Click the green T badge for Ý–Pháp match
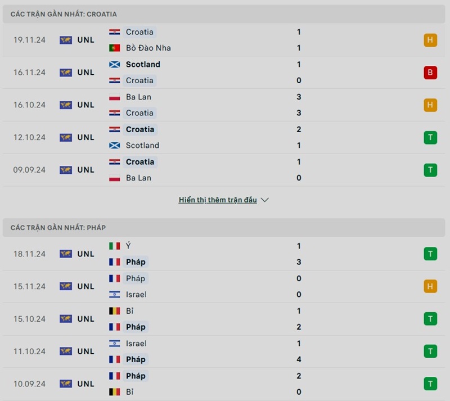 tap(430, 254)
